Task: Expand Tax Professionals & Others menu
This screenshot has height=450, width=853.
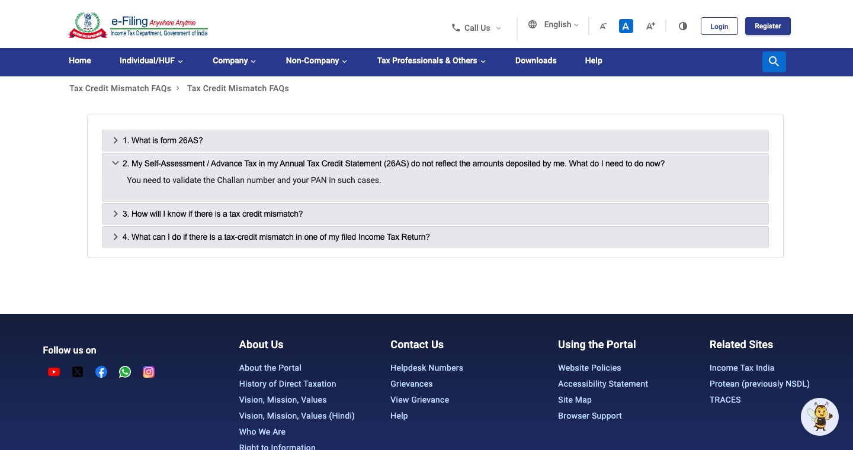Action: tap(431, 60)
